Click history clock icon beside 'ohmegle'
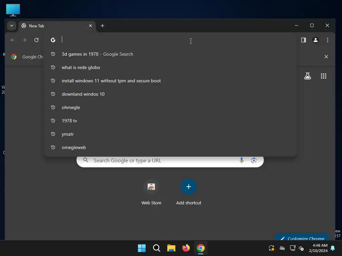Viewport: 342px width, 256px height. point(53,107)
